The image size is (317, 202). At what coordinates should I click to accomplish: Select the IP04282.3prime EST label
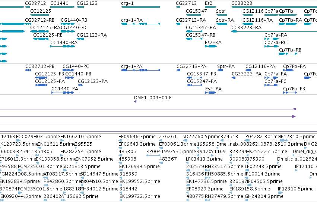262,137
